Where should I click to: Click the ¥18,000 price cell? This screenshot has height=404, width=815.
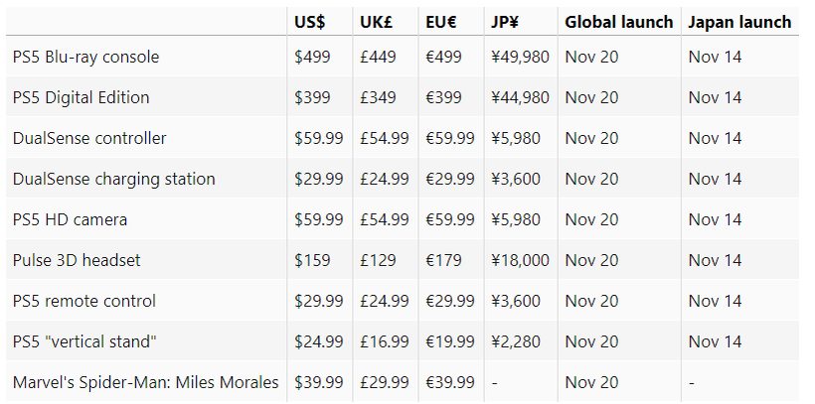(x=520, y=260)
